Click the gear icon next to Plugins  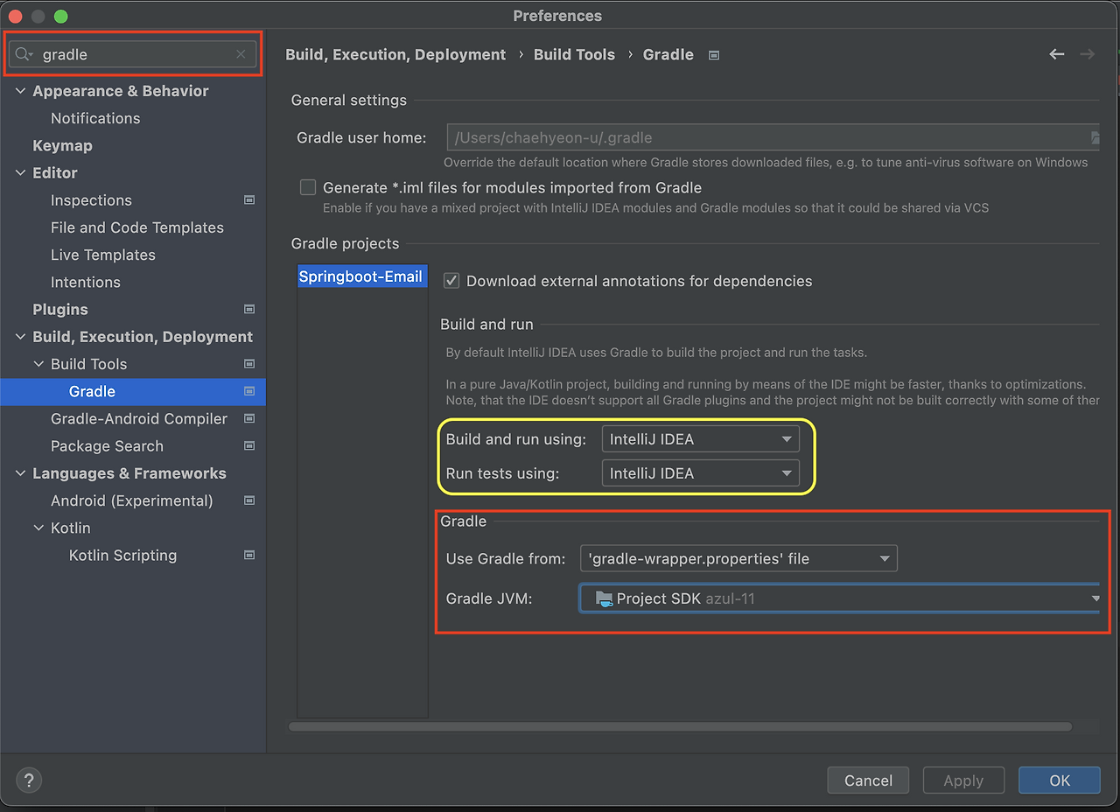click(x=248, y=310)
